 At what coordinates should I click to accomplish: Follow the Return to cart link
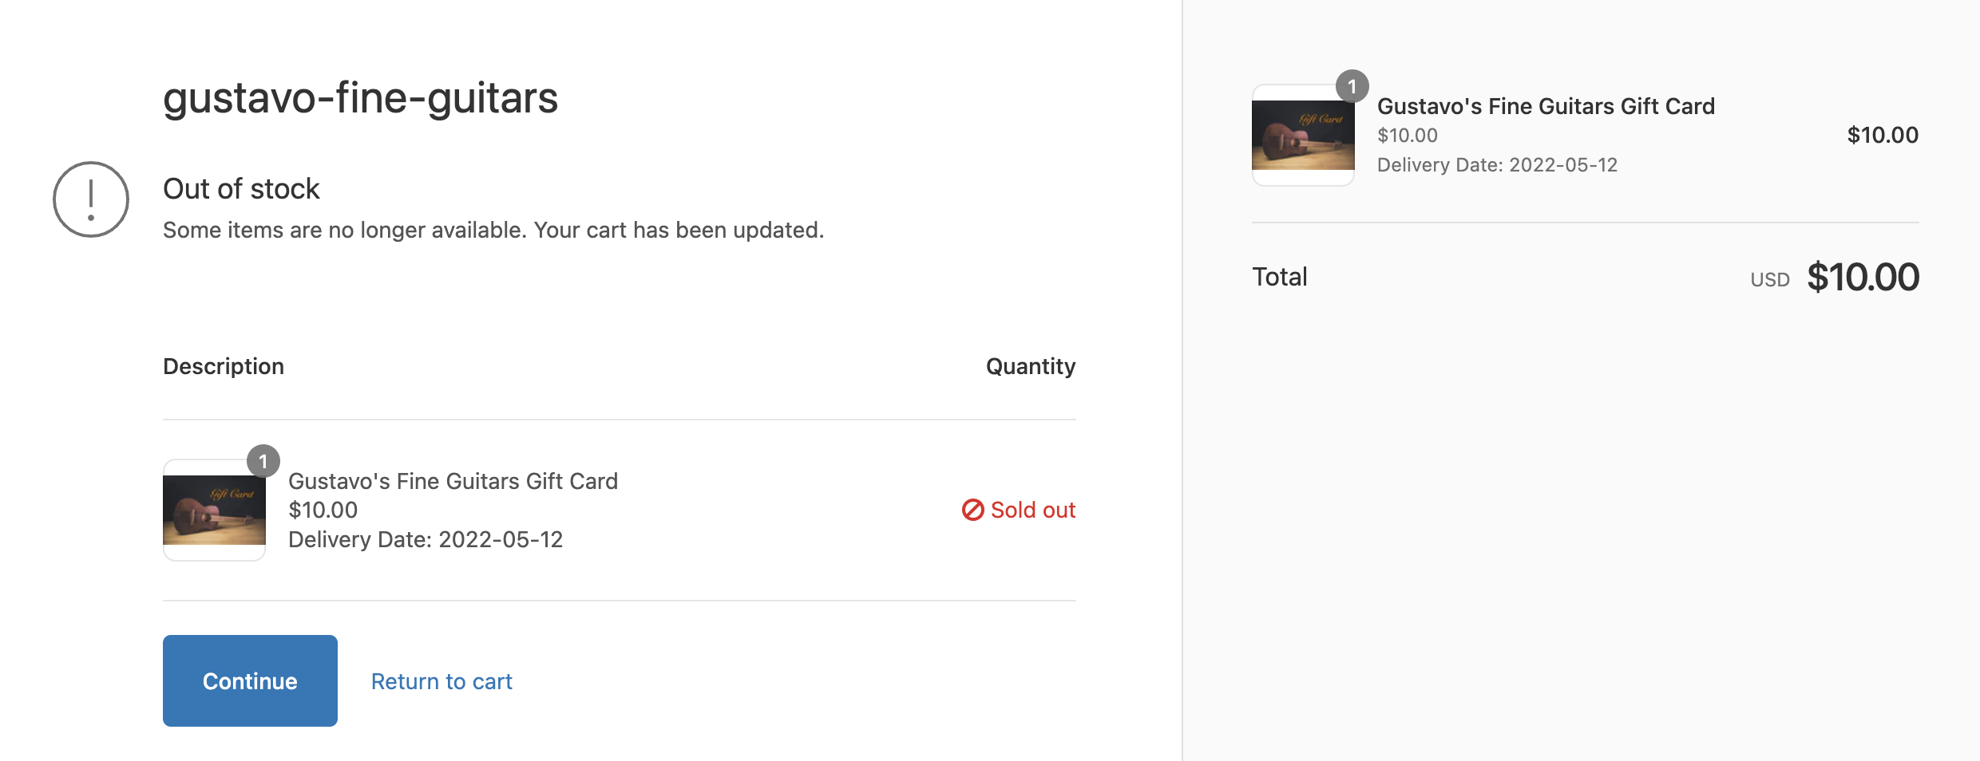(x=442, y=681)
